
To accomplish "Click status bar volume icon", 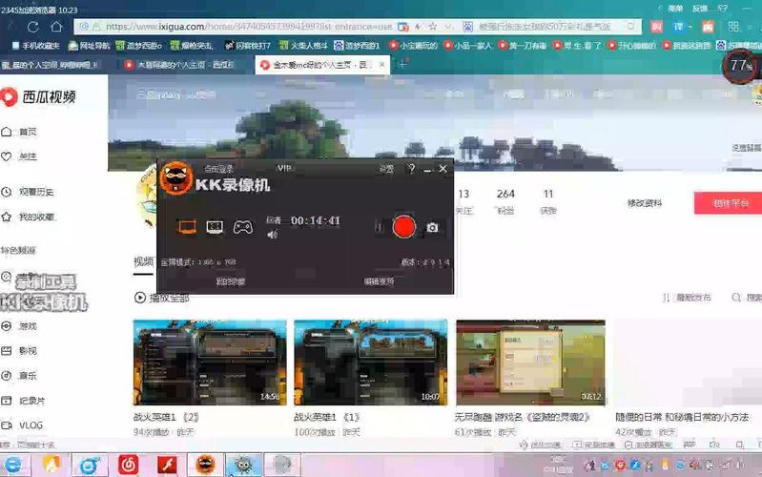I will [x=714, y=445].
